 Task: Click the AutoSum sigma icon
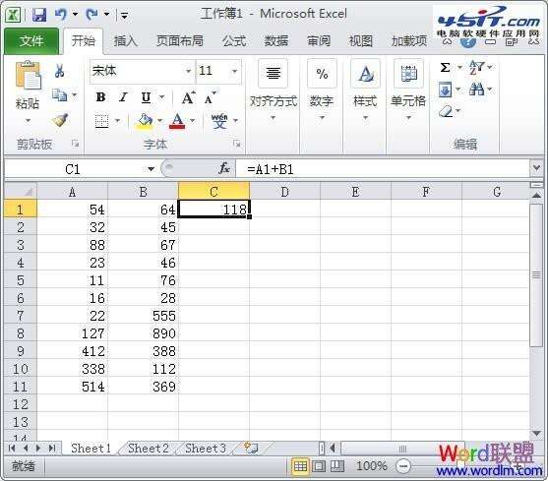click(x=445, y=67)
